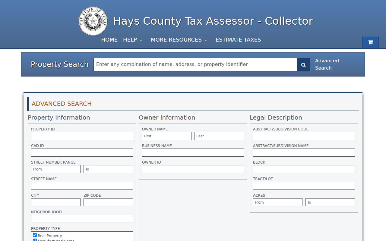Toggle the Real Property checkbox
Screen dimensions: 386x241
point(35,235)
